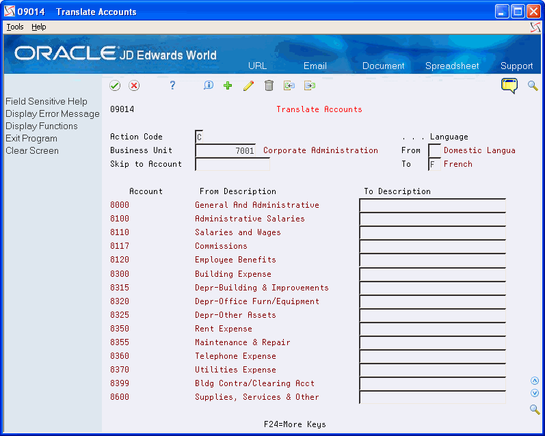Open the Help menu
Screen dimensions: 545x436
coord(38,27)
